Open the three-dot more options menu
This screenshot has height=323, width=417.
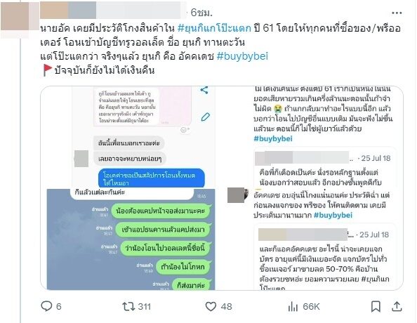point(397,13)
